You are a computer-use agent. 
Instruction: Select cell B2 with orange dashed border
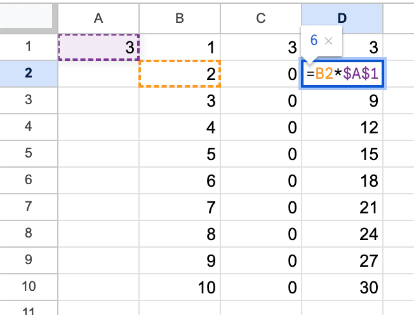click(180, 74)
